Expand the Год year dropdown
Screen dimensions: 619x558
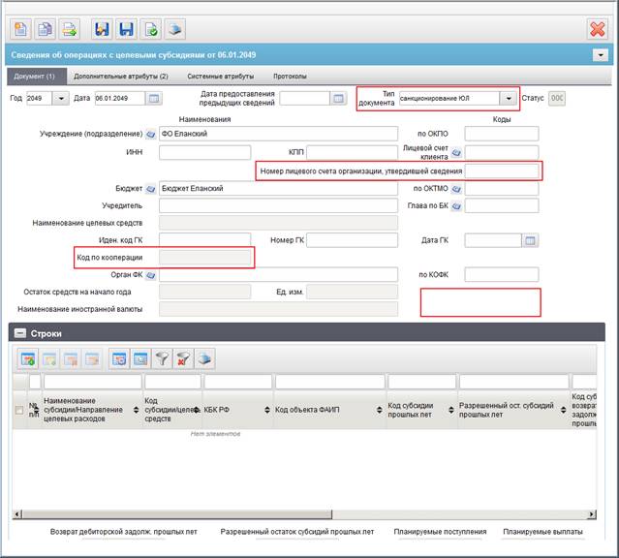click(x=61, y=99)
